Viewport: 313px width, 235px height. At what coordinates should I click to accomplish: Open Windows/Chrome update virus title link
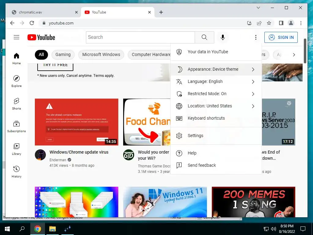pyautogui.click(x=79, y=152)
